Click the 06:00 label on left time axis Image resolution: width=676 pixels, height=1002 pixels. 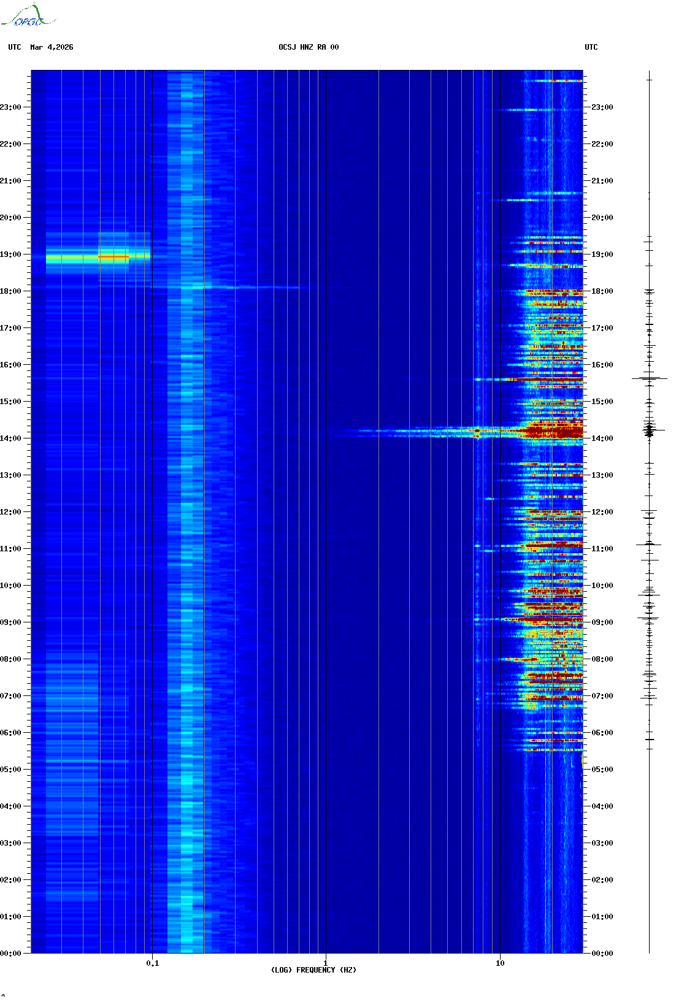pos(10,733)
